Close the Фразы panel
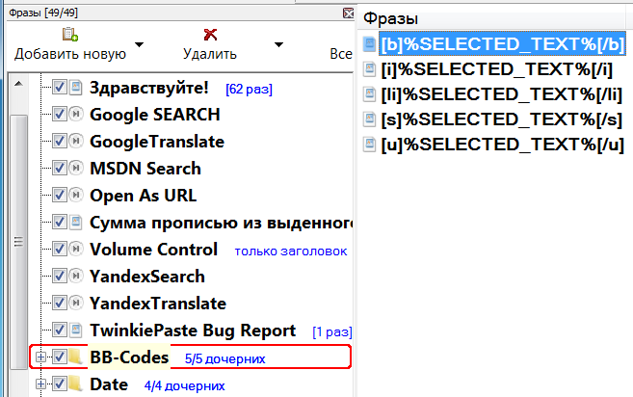 pos(348,13)
